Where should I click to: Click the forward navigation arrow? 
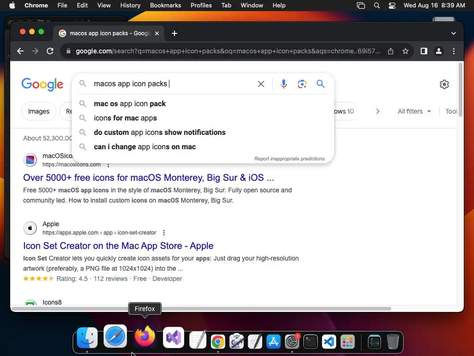[35, 51]
